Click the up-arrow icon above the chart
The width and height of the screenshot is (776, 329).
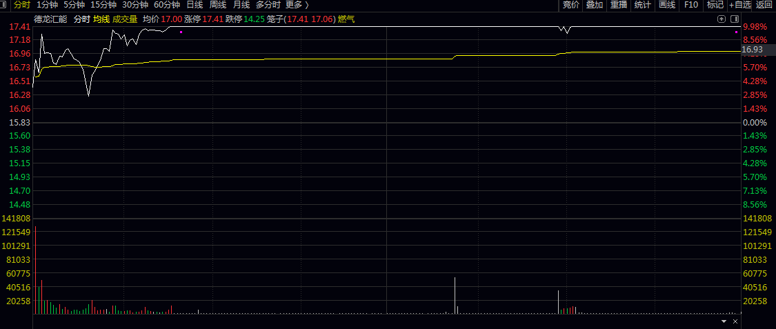[x=722, y=19]
